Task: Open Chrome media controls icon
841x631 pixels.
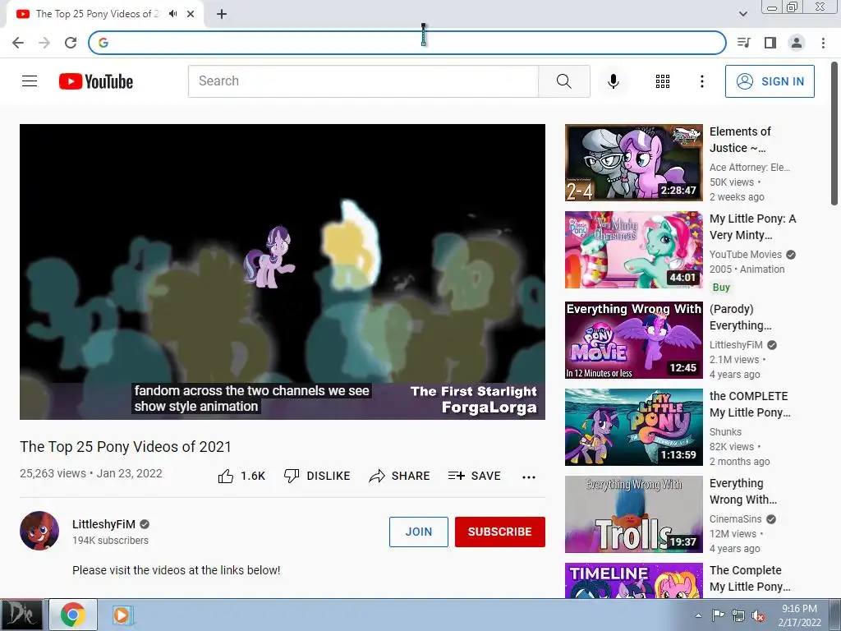Action: pos(743,43)
